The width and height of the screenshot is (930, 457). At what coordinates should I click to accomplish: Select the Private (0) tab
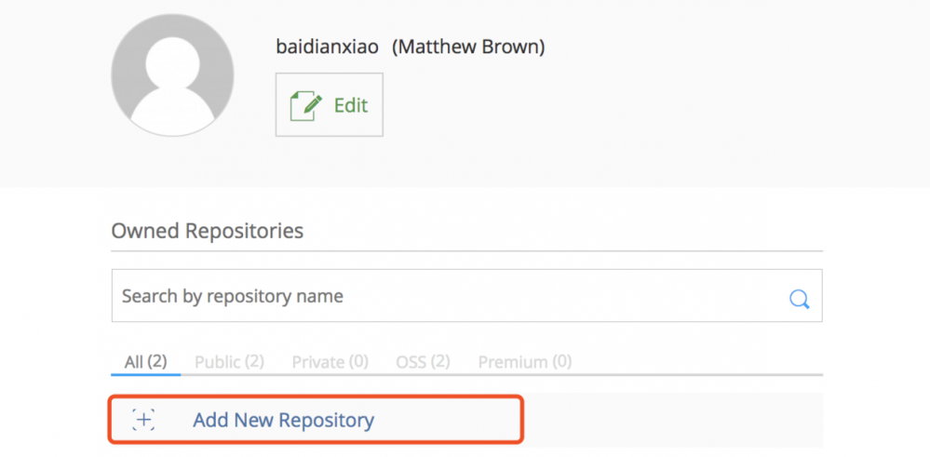[330, 361]
